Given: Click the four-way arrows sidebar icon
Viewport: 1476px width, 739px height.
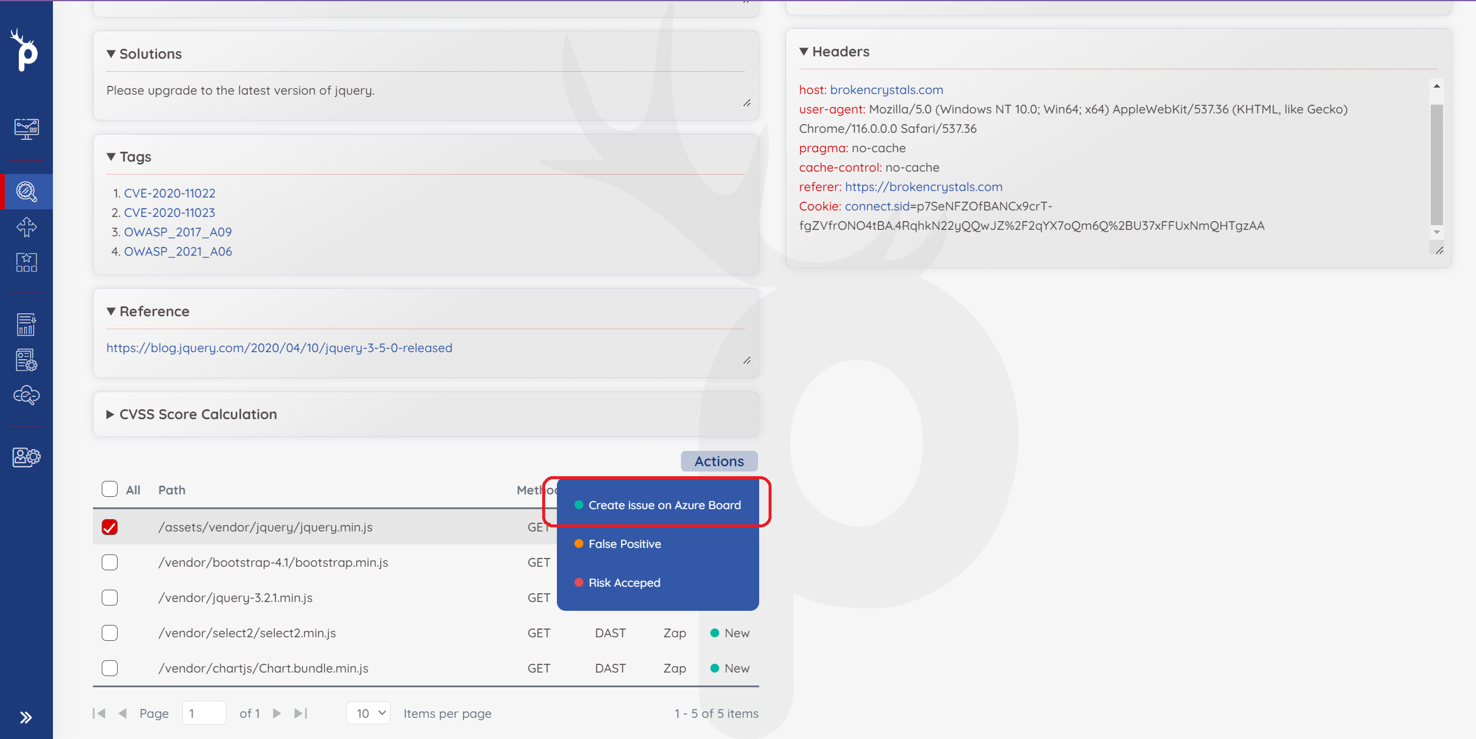Looking at the screenshot, I should tap(26, 227).
